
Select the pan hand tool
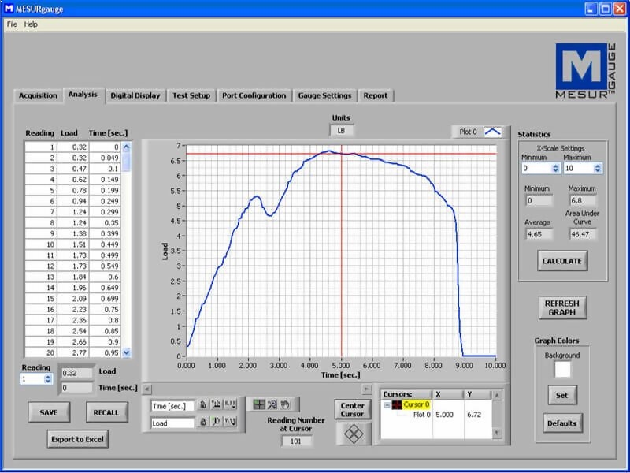pos(284,404)
